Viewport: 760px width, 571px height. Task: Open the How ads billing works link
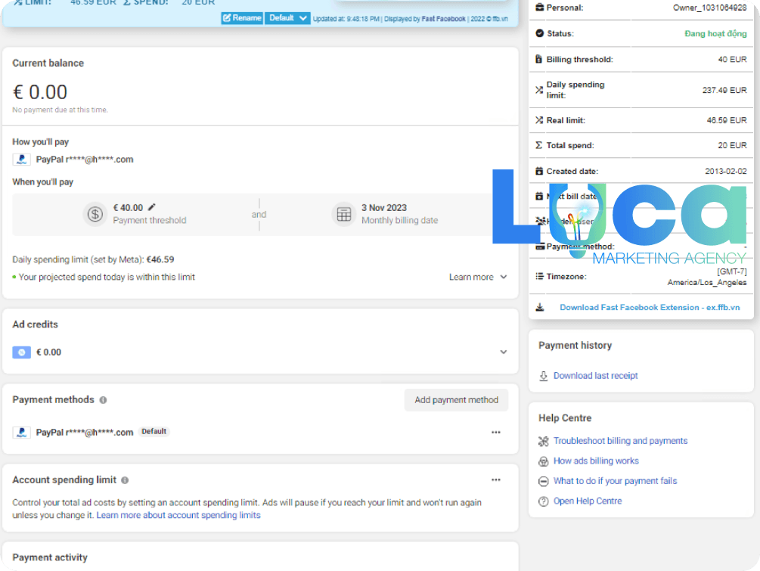tap(595, 461)
